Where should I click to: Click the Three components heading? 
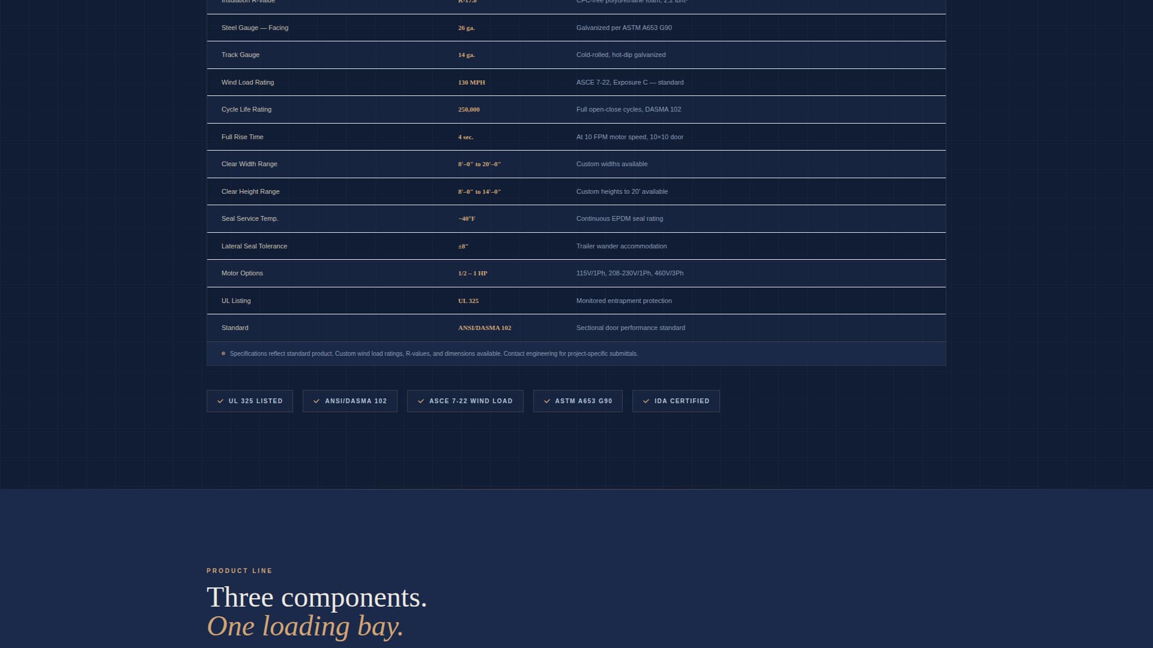[x=316, y=598]
